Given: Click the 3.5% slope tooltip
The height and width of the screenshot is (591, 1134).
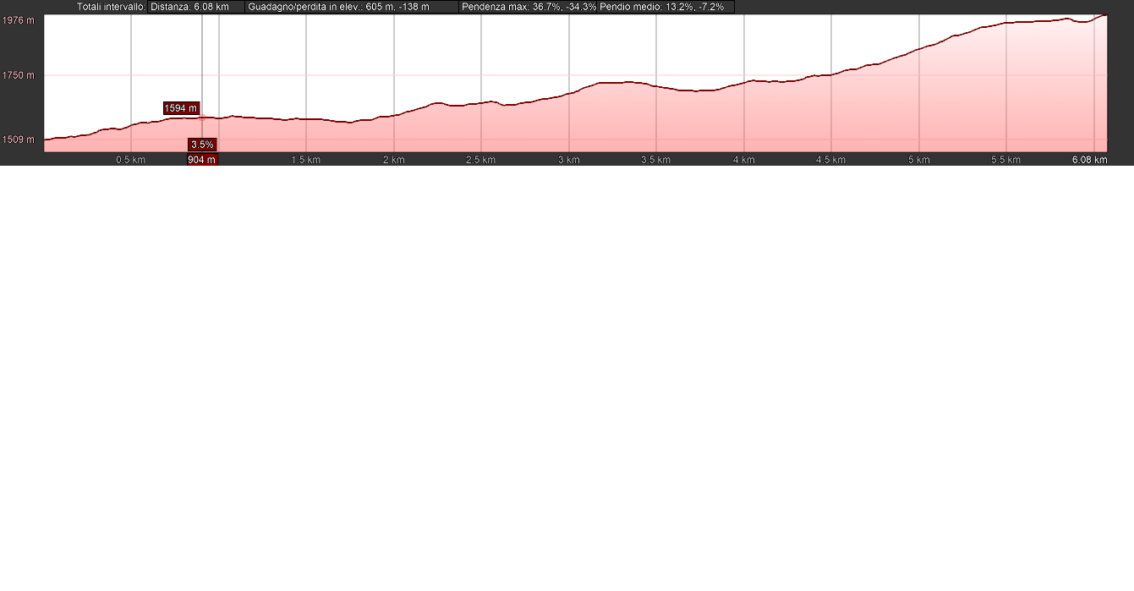Looking at the screenshot, I should click(202, 145).
